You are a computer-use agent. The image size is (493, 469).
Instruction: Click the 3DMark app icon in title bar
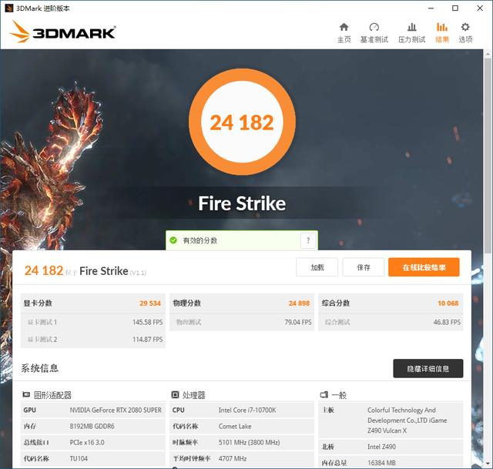click(8, 8)
